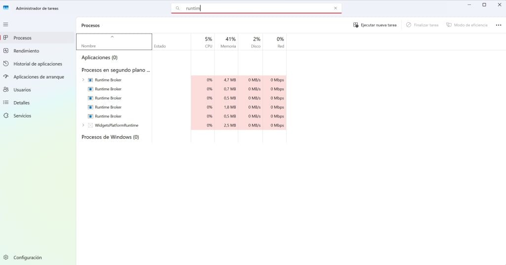Viewport: 506px width, 265px height.
Task: Open Configuración settings page
Action: pos(38,257)
